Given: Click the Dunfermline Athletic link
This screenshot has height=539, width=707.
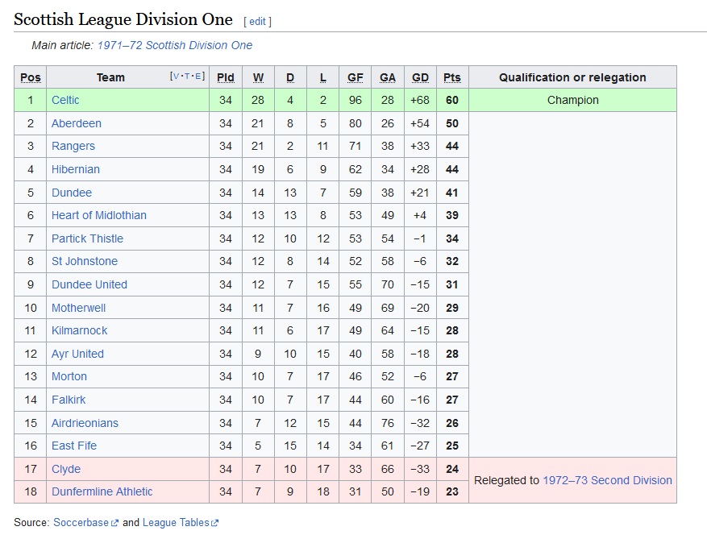Looking at the screenshot, I should point(102,491).
